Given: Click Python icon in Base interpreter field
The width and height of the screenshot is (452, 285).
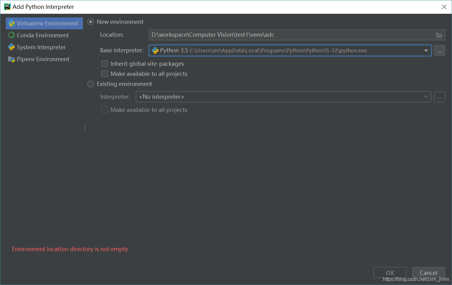Looking at the screenshot, I should [155, 50].
